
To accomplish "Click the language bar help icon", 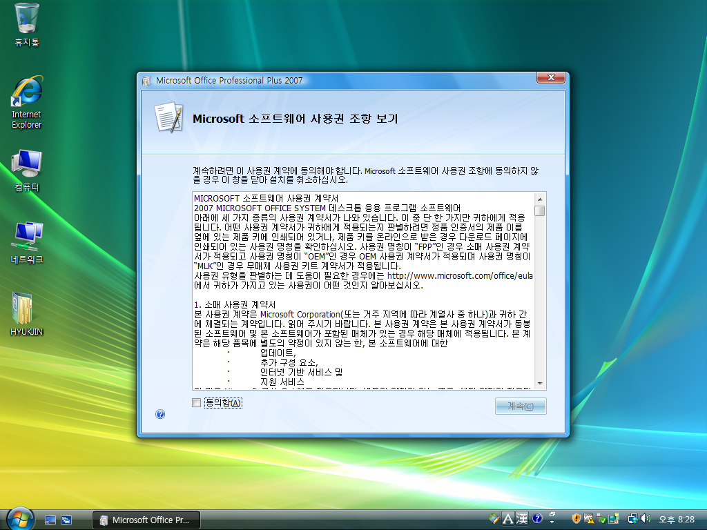I will (x=537, y=518).
